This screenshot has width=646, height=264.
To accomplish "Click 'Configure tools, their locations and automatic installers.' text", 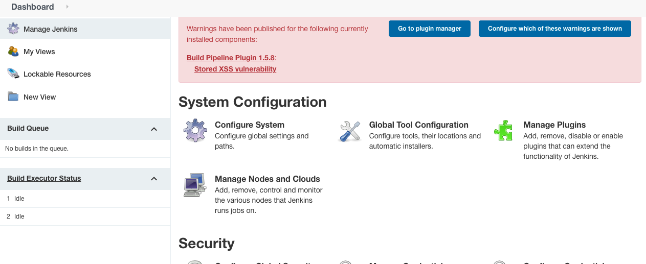I will 425,141.
